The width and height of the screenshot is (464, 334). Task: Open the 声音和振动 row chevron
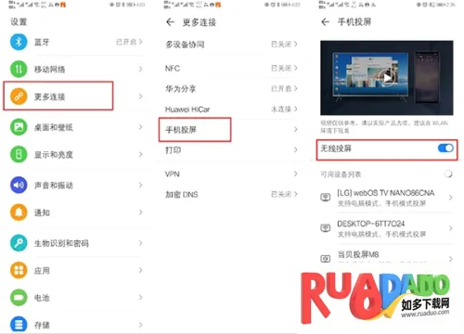click(140, 185)
